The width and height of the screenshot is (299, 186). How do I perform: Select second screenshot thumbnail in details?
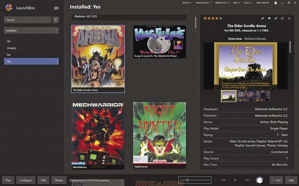[245, 96]
